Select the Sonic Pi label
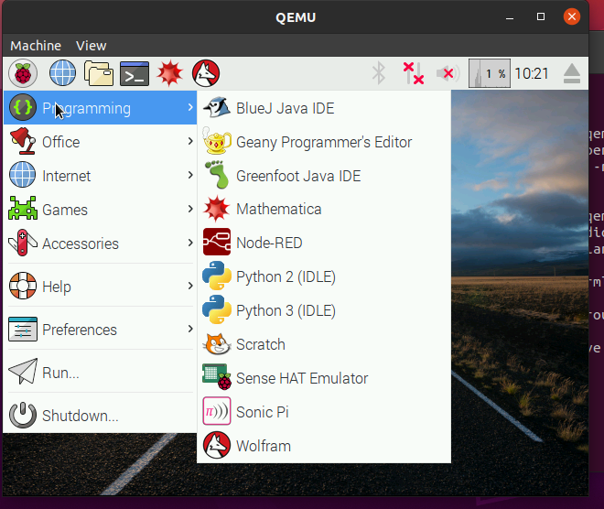The height and width of the screenshot is (509, 604). pyautogui.click(x=263, y=412)
